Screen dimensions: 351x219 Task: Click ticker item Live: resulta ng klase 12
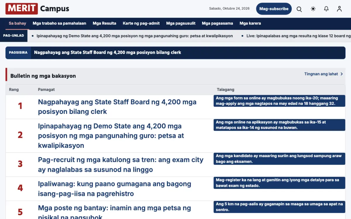pos(299,36)
